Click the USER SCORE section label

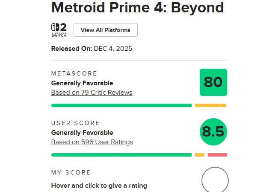pyautogui.click(x=75, y=123)
